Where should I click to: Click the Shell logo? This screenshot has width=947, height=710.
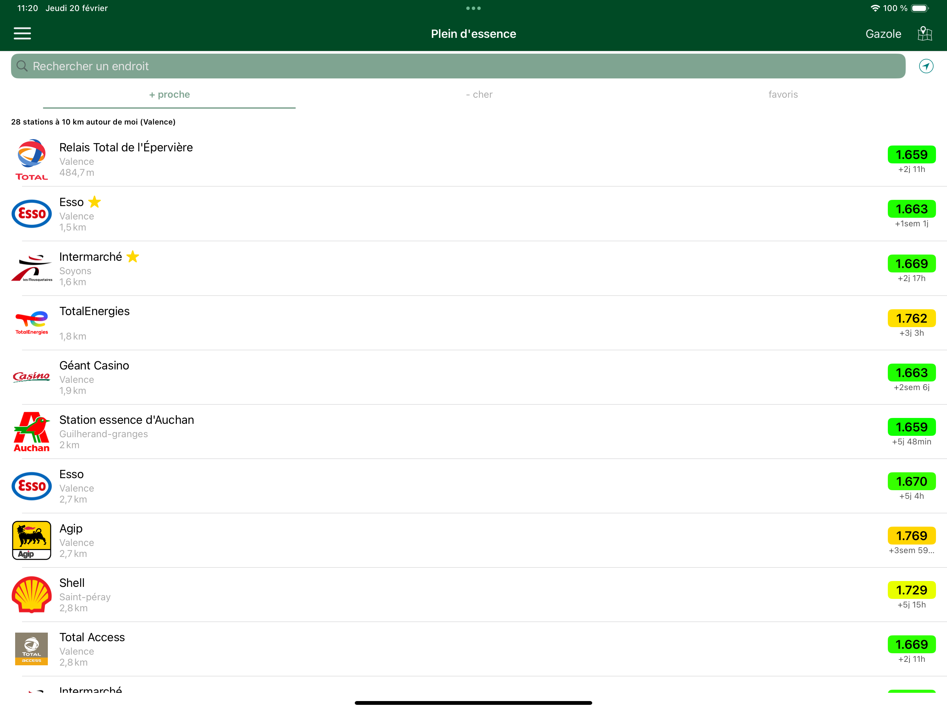coord(32,594)
